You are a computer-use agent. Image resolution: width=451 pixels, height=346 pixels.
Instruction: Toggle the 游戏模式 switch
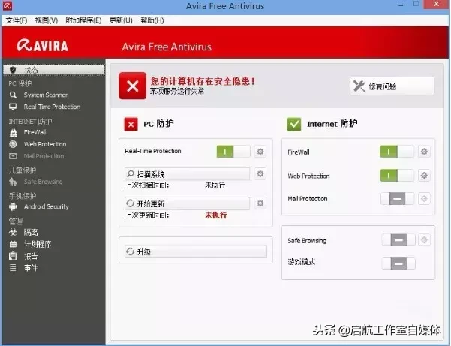coord(398,263)
